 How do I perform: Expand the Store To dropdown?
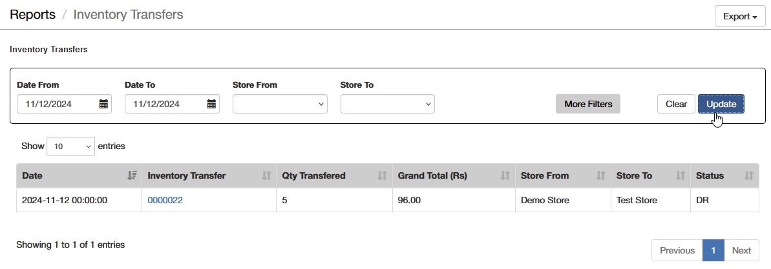(388, 104)
